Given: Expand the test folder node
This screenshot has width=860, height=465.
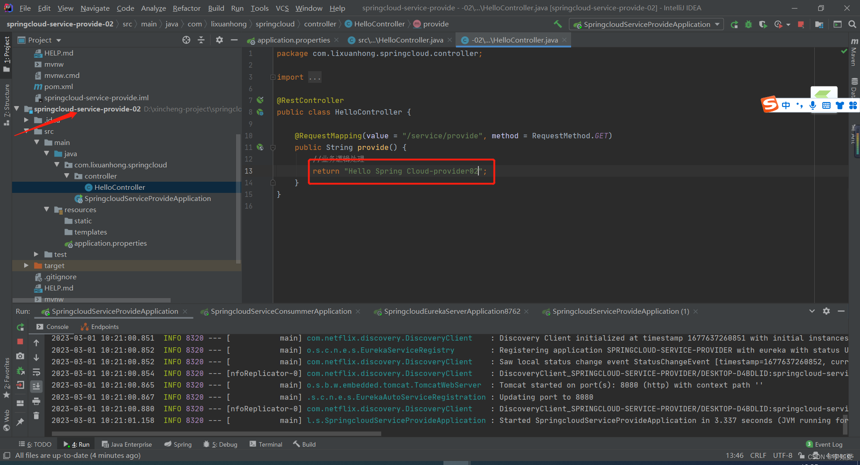Looking at the screenshot, I should pyautogui.click(x=36, y=254).
